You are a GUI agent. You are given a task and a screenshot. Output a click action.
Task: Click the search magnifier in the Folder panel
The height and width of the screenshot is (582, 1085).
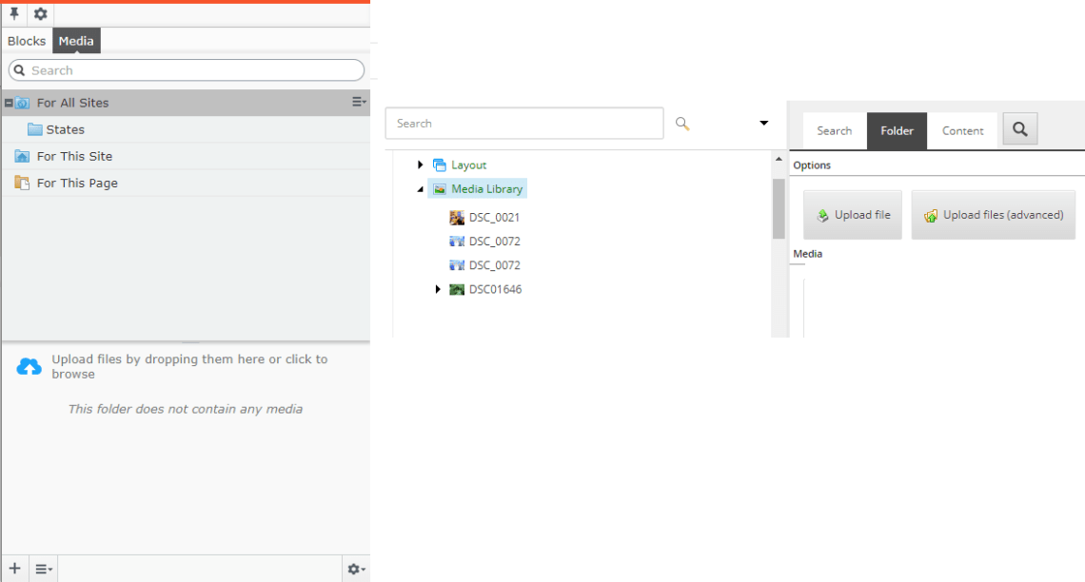pyautogui.click(x=1019, y=127)
